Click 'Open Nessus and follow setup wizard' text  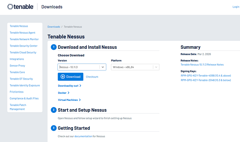pyautogui.click(x=95, y=118)
